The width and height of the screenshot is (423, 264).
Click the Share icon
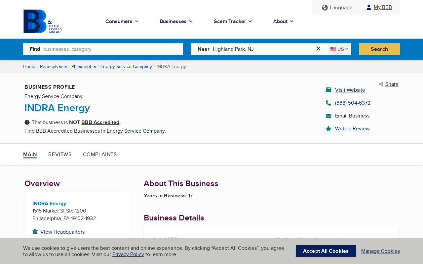coord(381,84)
